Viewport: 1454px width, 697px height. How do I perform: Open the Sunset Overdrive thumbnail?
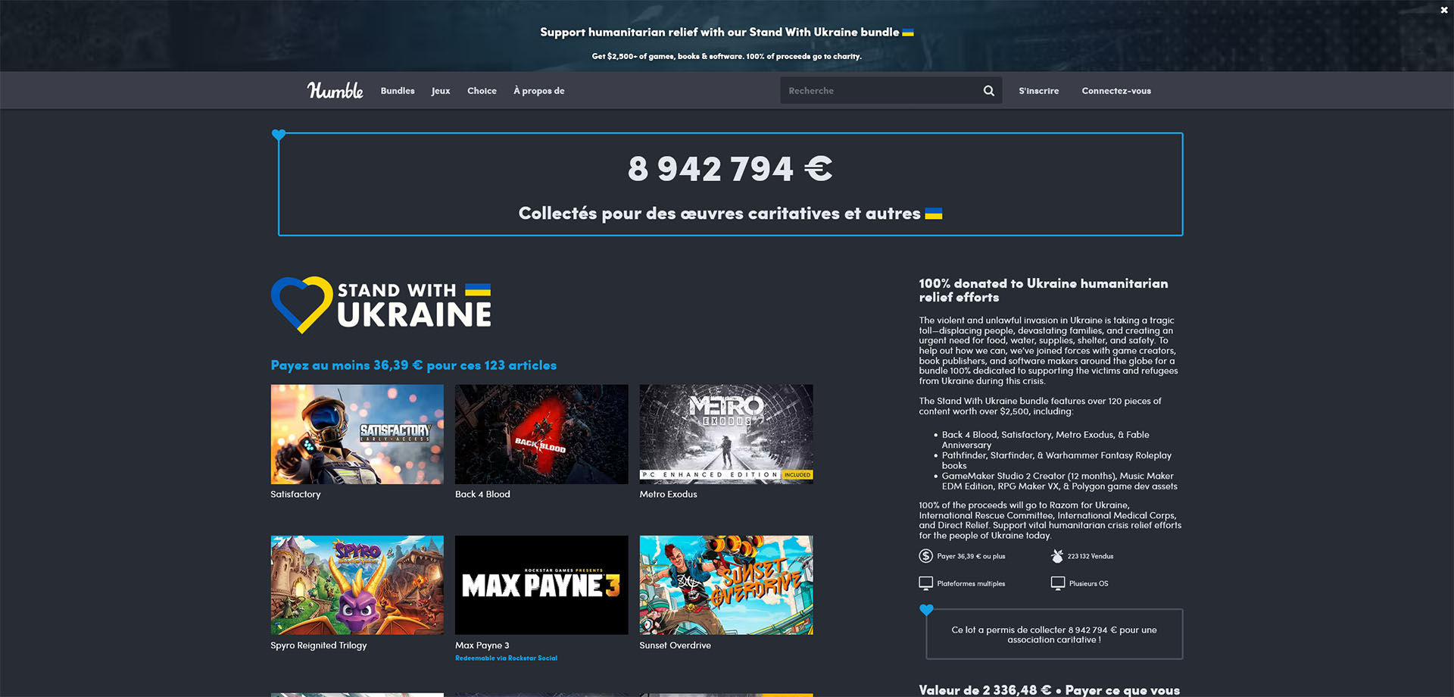click(x=726, y=586)
